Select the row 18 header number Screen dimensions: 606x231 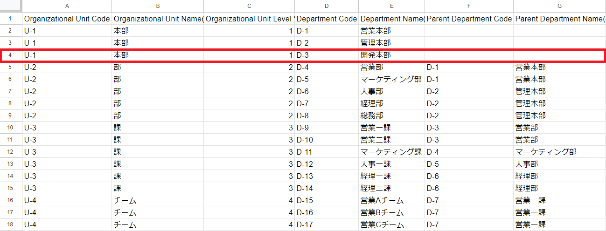10,224
